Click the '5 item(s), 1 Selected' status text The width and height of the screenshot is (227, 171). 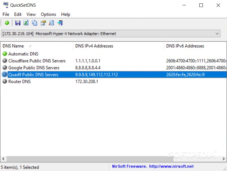coord(20,167)
